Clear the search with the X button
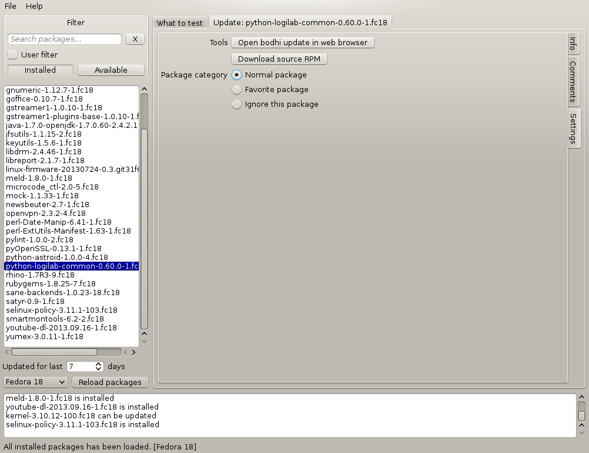The height and width of the screenshot is (453, 589). pos(135,39)
